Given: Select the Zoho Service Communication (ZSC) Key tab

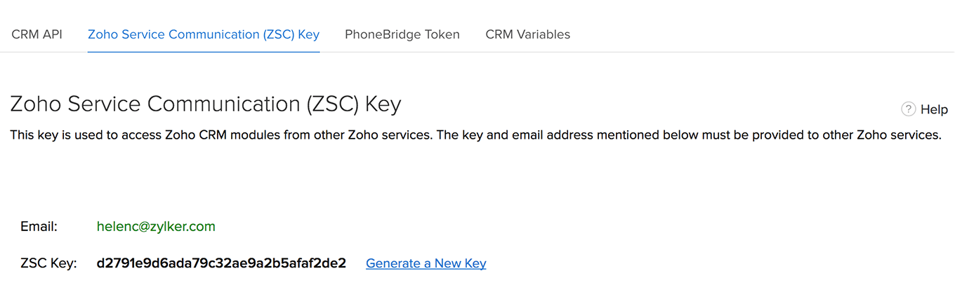Looking at the screenshot, I should coord(204,34).
